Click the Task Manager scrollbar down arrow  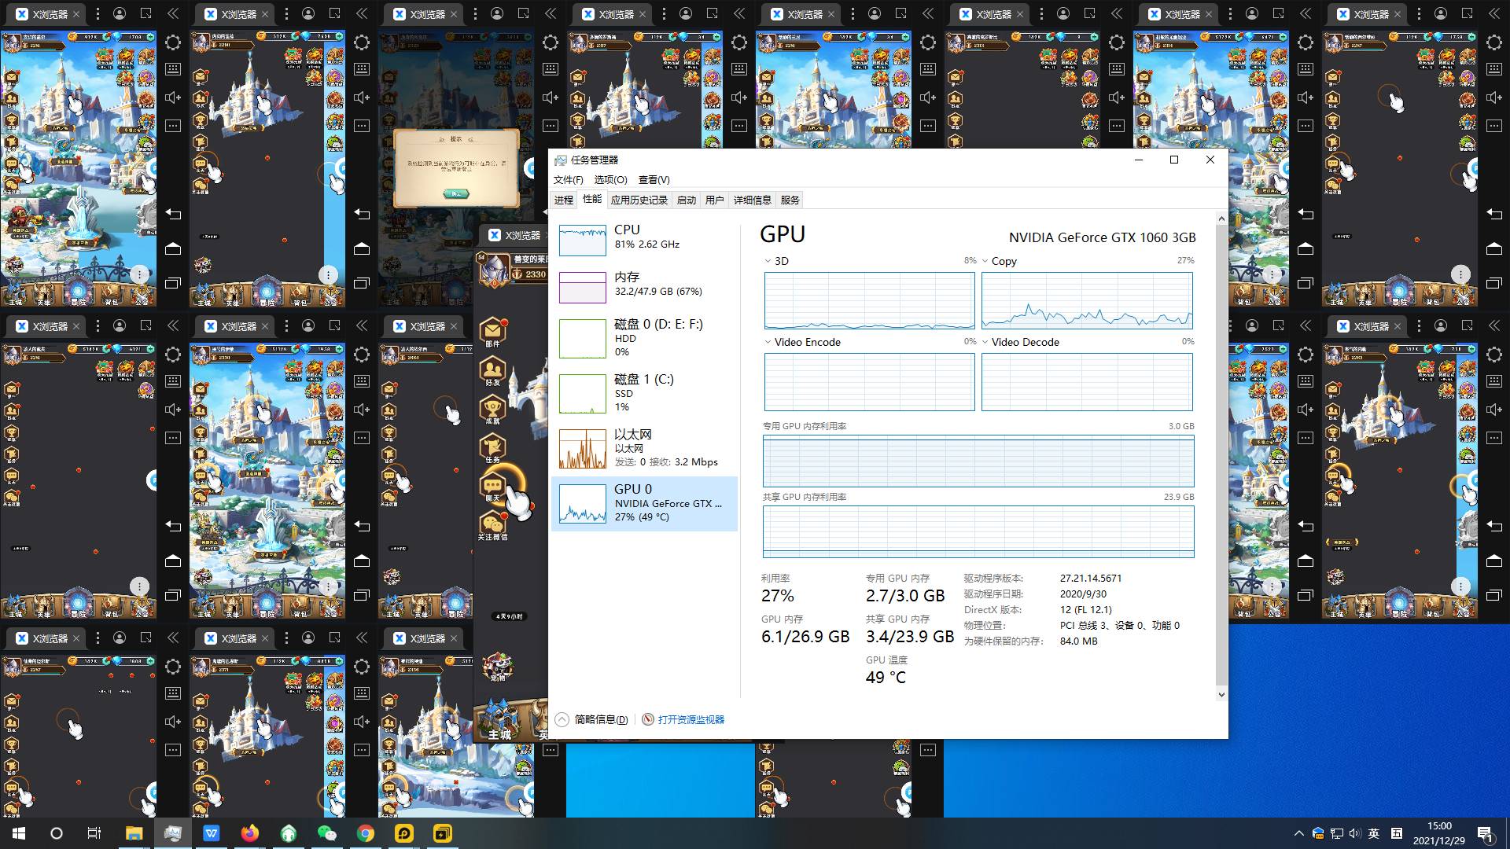pyautogui.click(x=1221, y=694)
